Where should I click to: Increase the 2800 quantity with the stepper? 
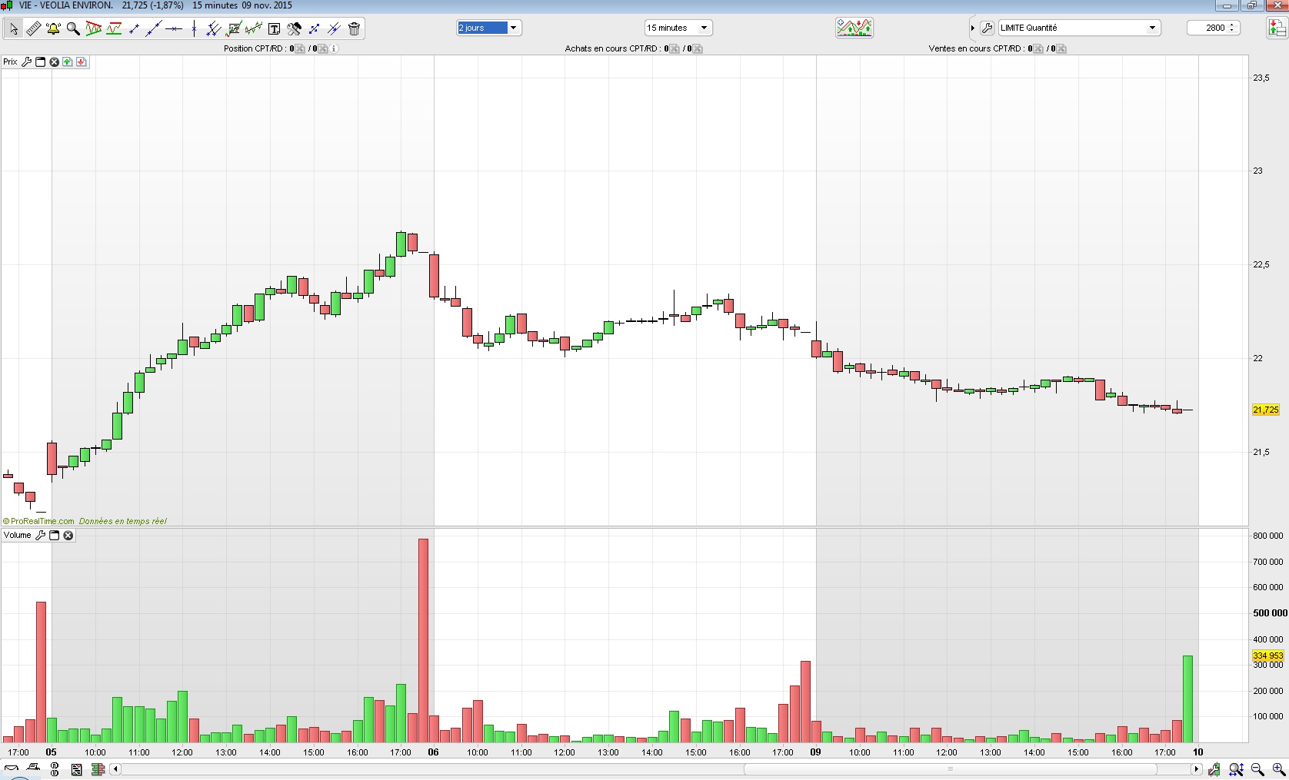coord(1233,25)
